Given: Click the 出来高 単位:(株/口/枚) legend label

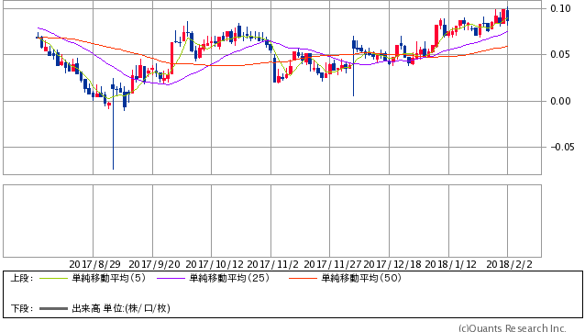Looking at the screenshot, I should (121, 308).
